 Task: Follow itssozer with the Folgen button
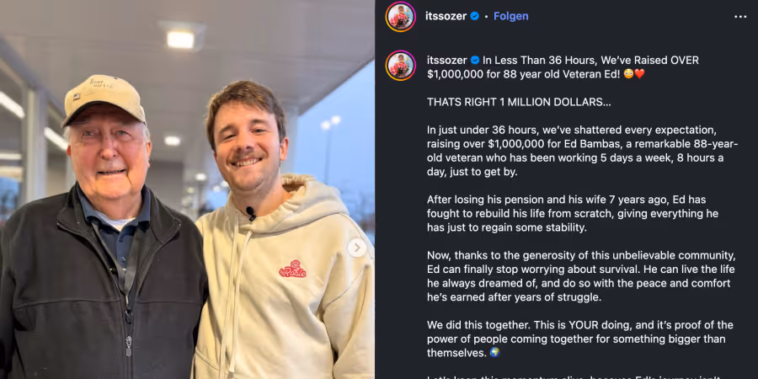[511, 16]
